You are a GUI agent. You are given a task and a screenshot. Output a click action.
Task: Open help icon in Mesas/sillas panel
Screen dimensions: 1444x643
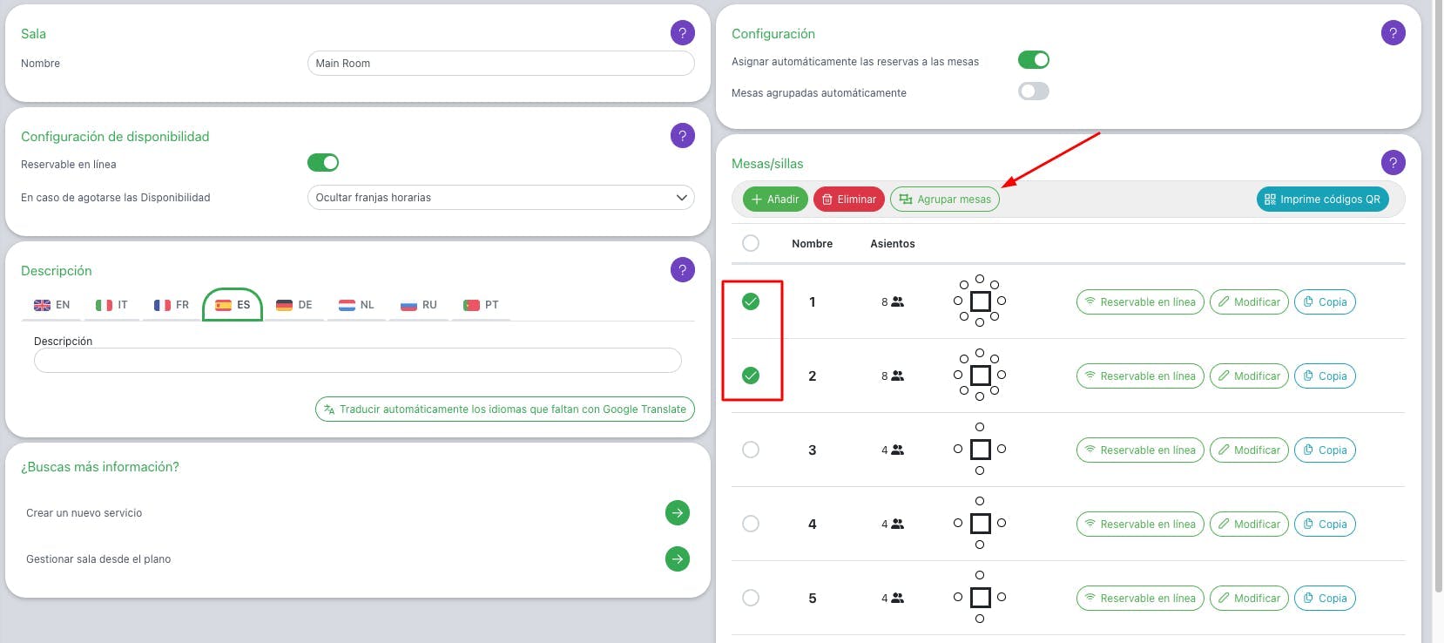point(1393,163)
